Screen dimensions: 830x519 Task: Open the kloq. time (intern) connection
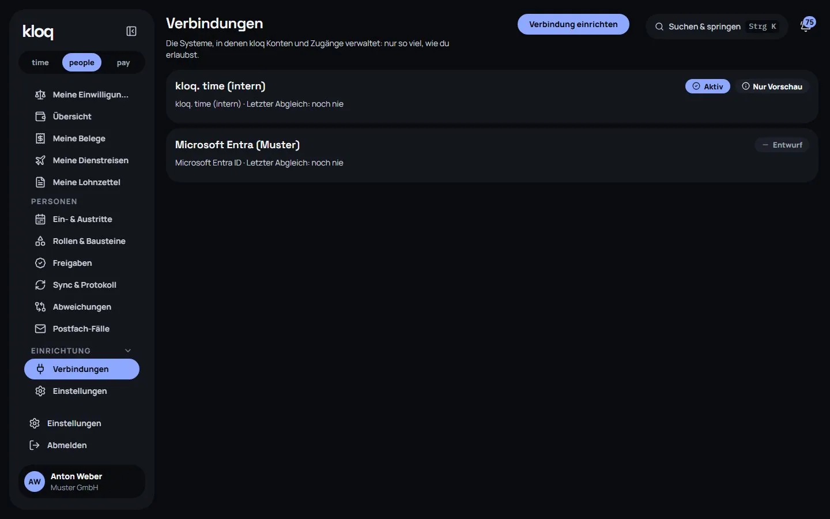point(492,96)
